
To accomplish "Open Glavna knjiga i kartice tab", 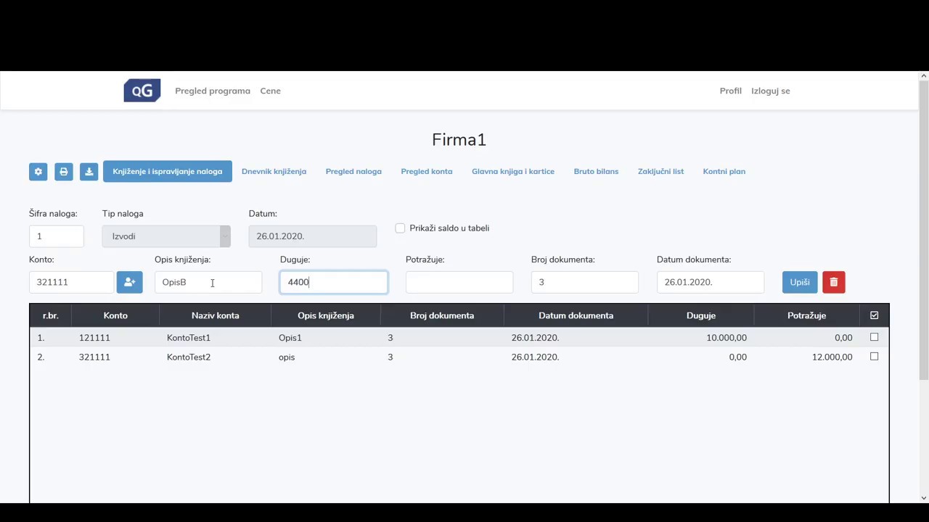I will [513, 172].
